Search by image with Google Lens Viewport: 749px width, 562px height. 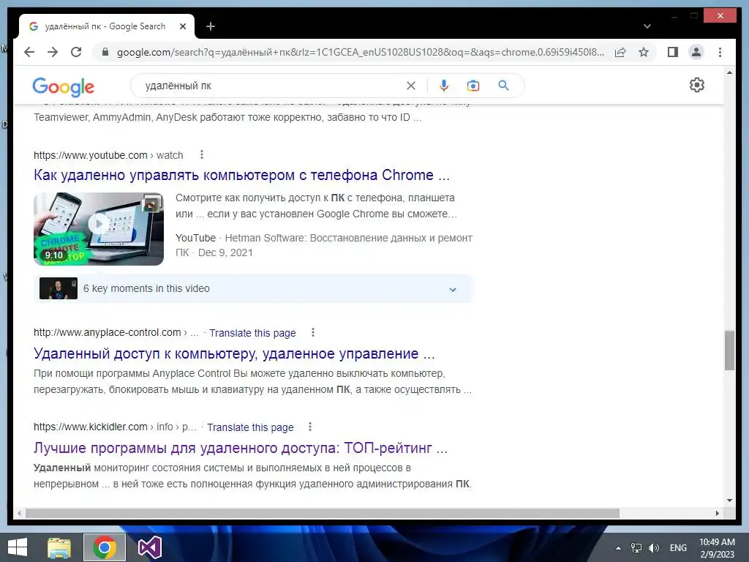tap(473, 86)
